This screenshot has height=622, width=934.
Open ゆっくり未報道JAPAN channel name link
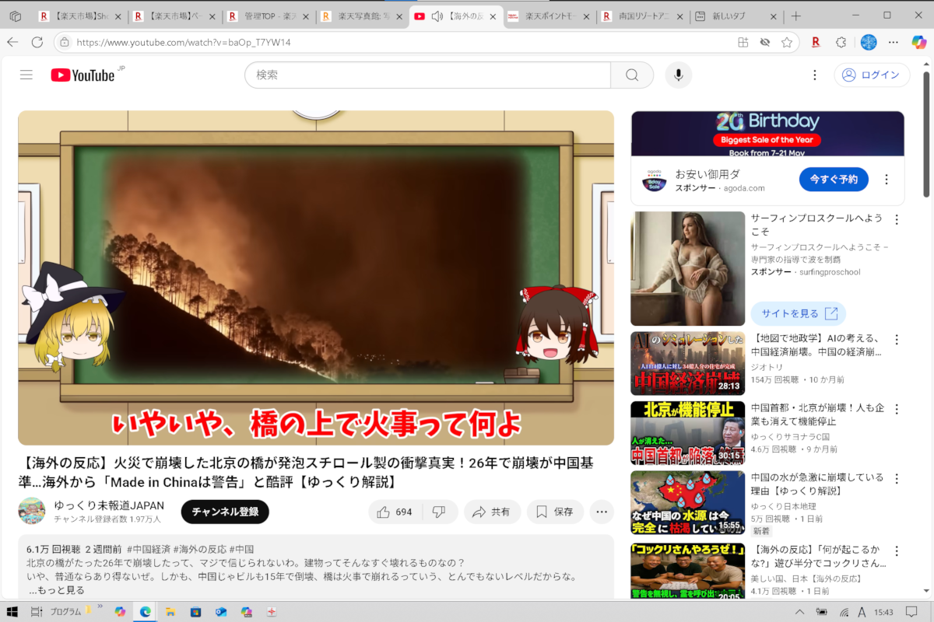tap(109, 505)
